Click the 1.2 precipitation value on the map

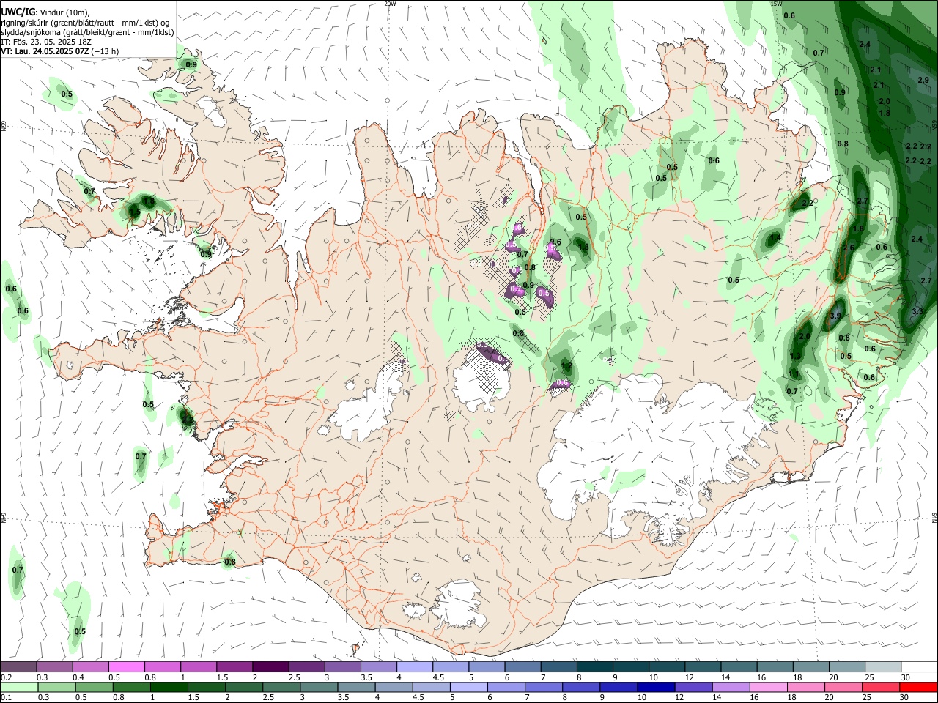click(x=566, y=365)
